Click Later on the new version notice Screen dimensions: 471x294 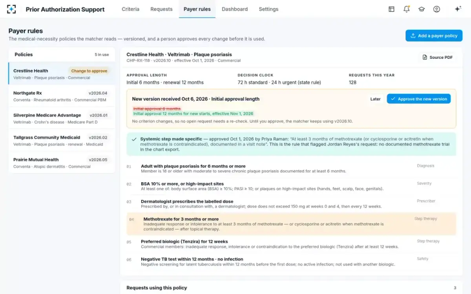pos(375,99)
